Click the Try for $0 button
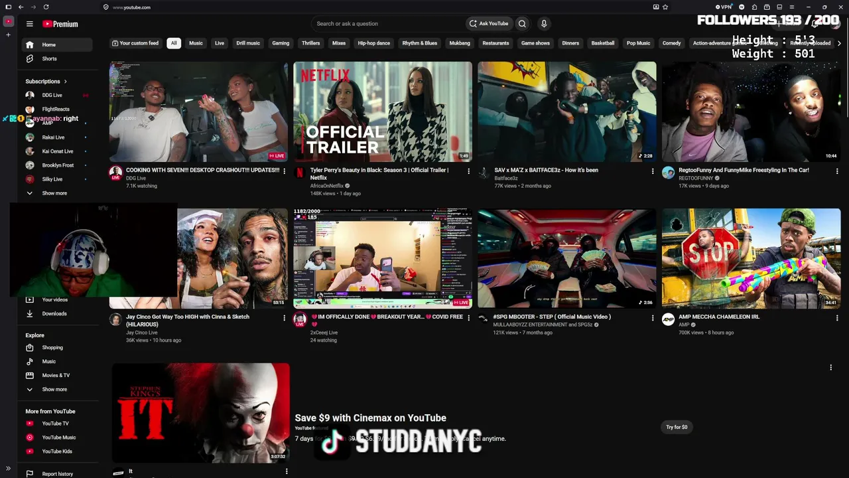This screenshot has height=478, width=849. (677, 427)
